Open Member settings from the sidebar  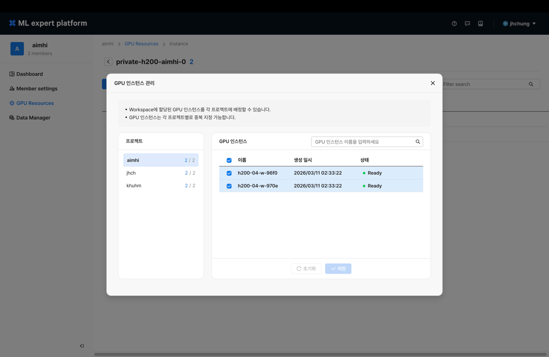click(x=37, y=88)
